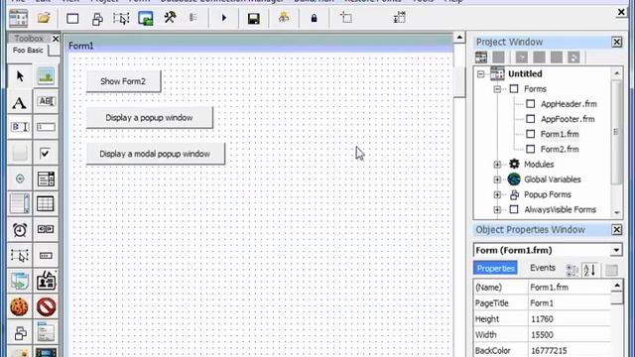
Task: Select the alarm clock timer control in Toolbox
Action: coord(20,229)
